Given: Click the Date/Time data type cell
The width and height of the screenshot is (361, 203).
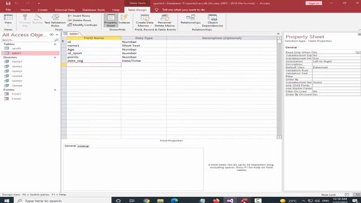Looking at the screenshot, I should click(x=144, y=61).
